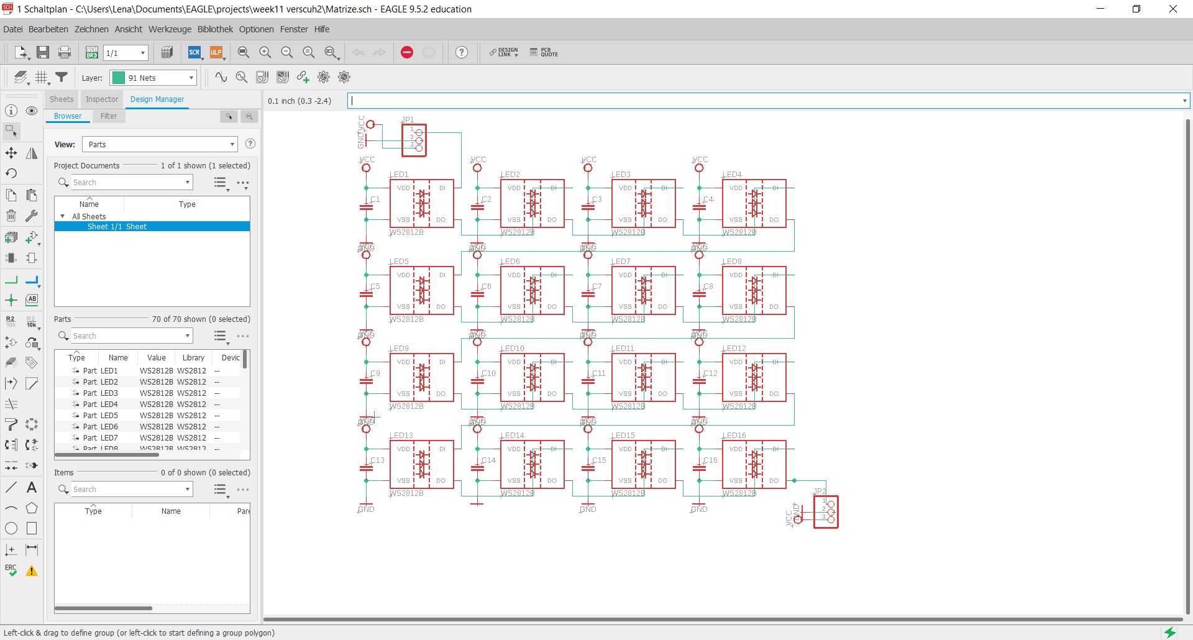Click the red Stop command button
1193x640 pixels.
(407, 53)
